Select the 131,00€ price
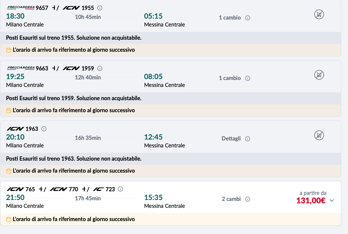Viewport: 348px width, 234px height. tap(311, 201)
